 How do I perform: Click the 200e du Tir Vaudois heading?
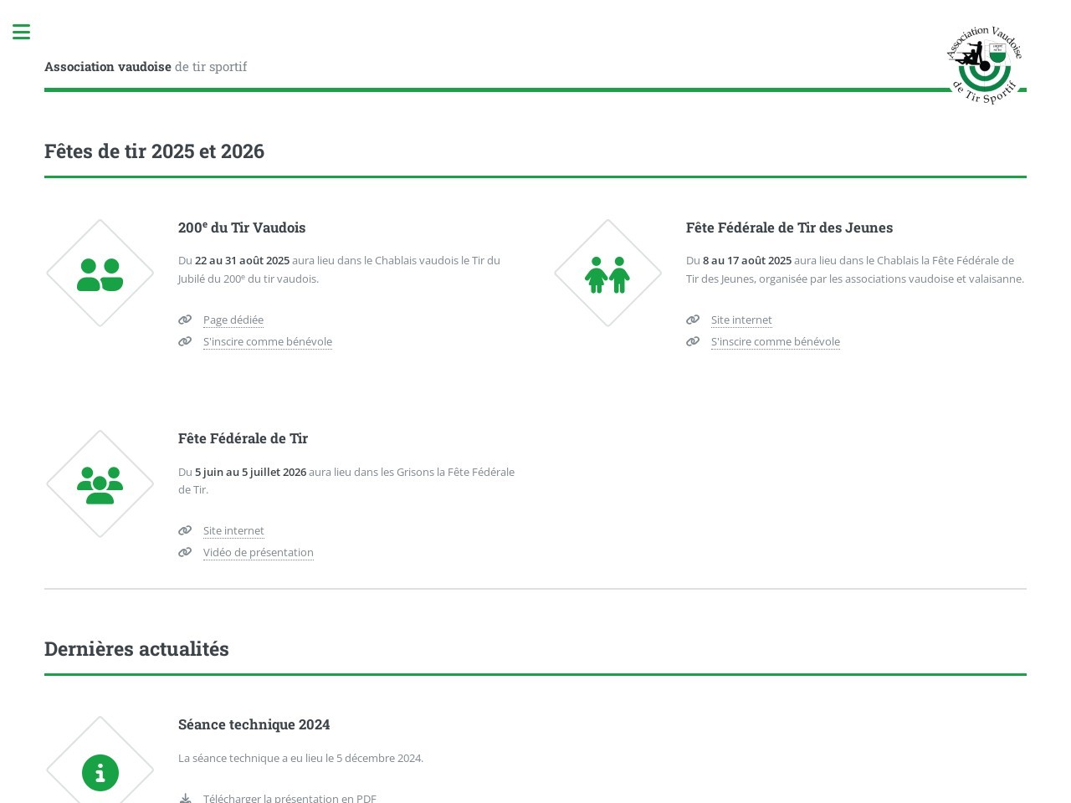242,228
